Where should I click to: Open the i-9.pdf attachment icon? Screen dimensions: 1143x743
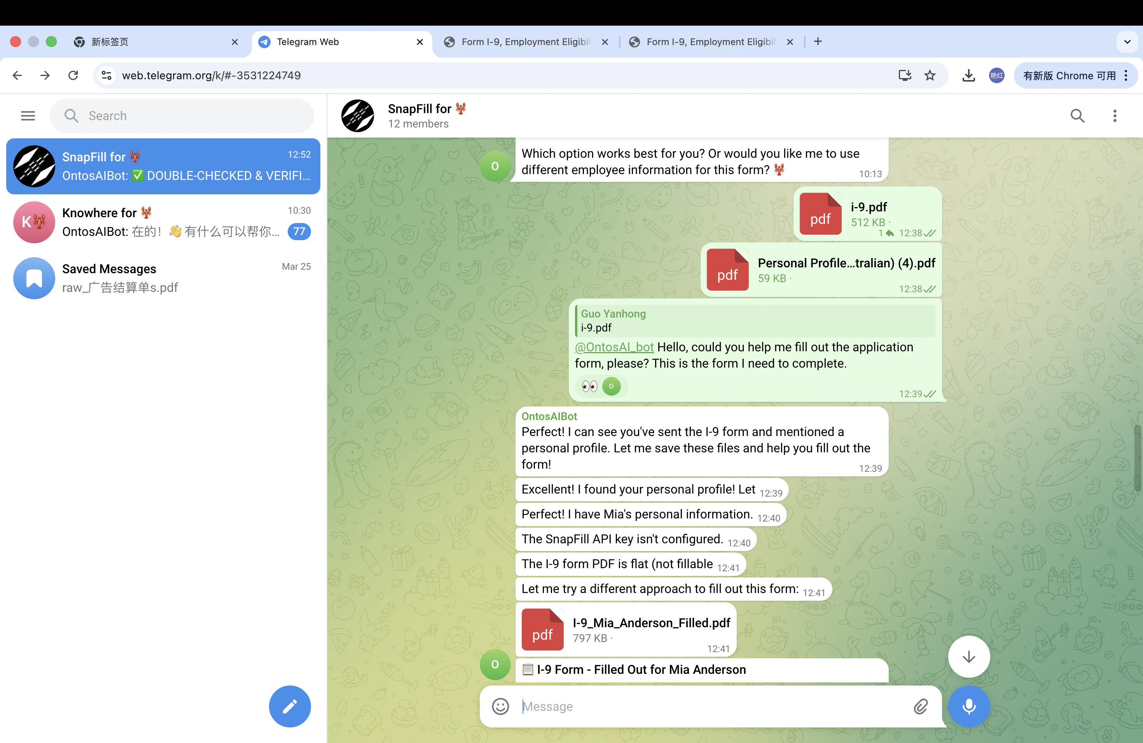820,214
